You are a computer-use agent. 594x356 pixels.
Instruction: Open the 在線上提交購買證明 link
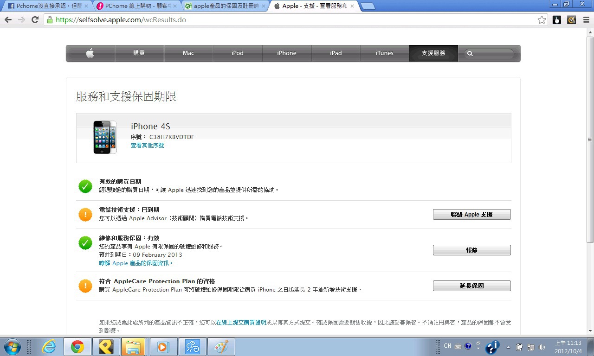pos(241,322)
